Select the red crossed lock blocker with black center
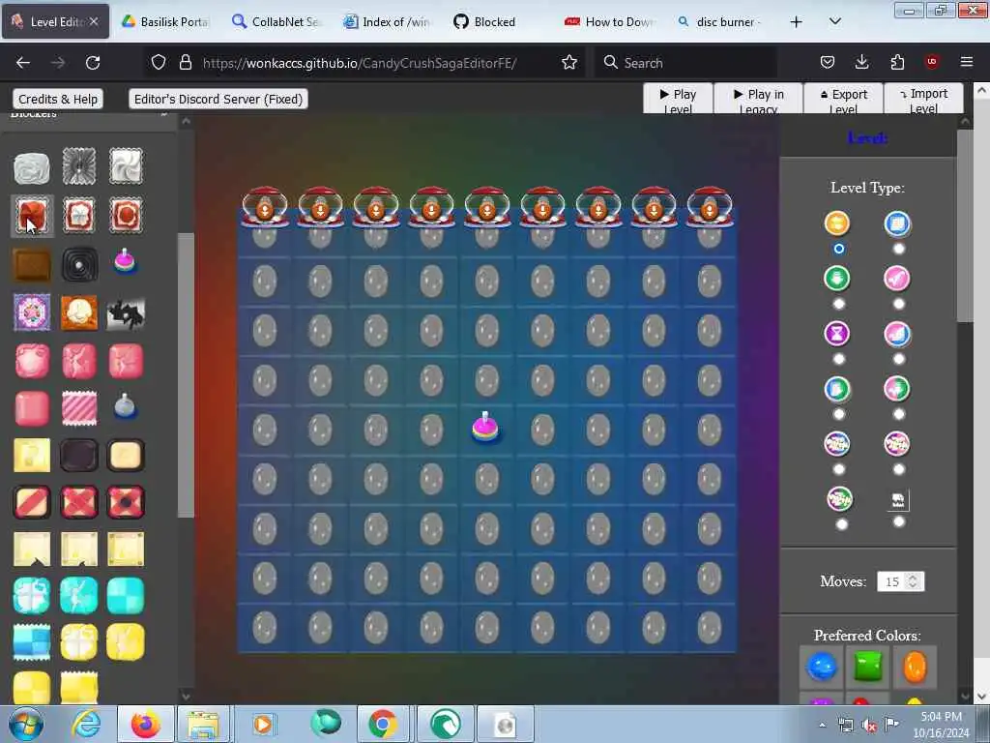Viewport: 990px width, 743px height. [126, 502]
